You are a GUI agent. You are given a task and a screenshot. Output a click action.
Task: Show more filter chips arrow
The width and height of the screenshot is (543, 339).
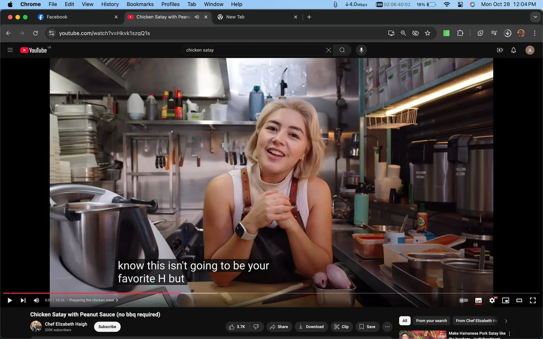pyautogui.click(x=506, y=321)
